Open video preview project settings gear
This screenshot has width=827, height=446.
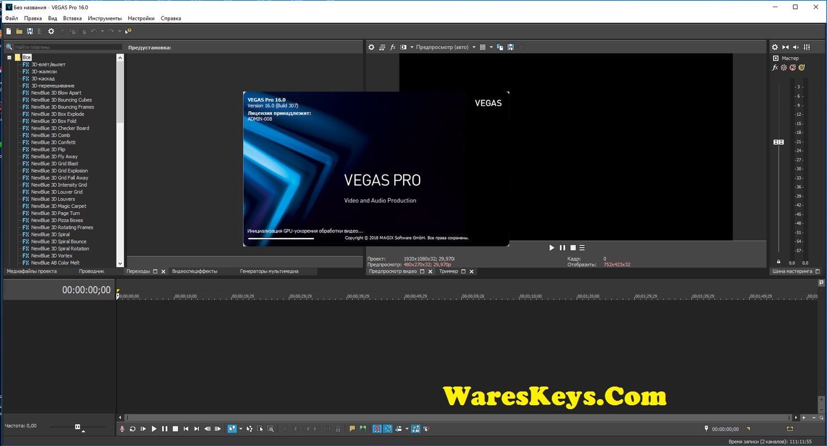pos(371,47)
